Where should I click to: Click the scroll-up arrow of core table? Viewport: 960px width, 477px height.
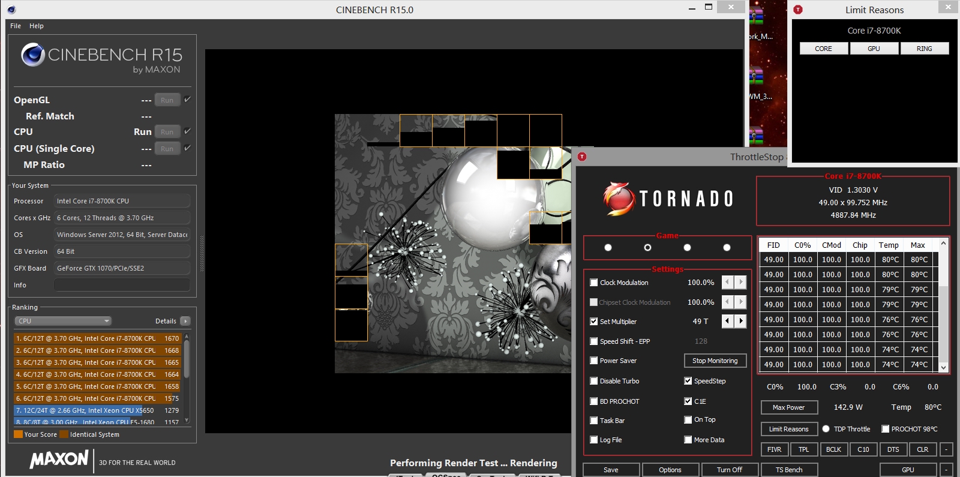coord(943,243)
